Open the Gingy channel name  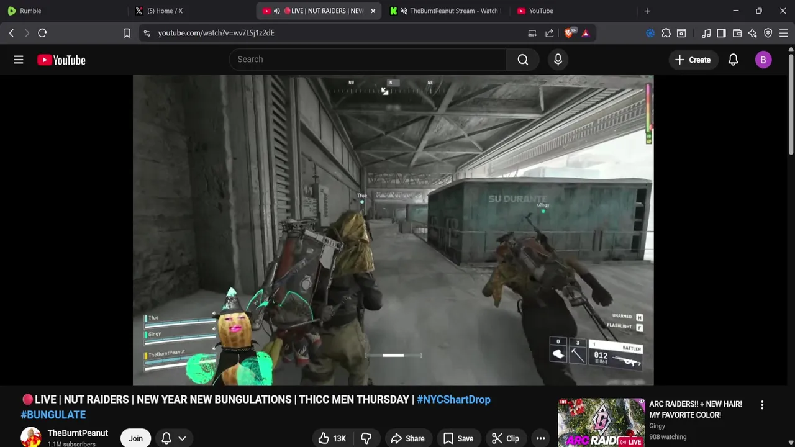tap(657, 426)
